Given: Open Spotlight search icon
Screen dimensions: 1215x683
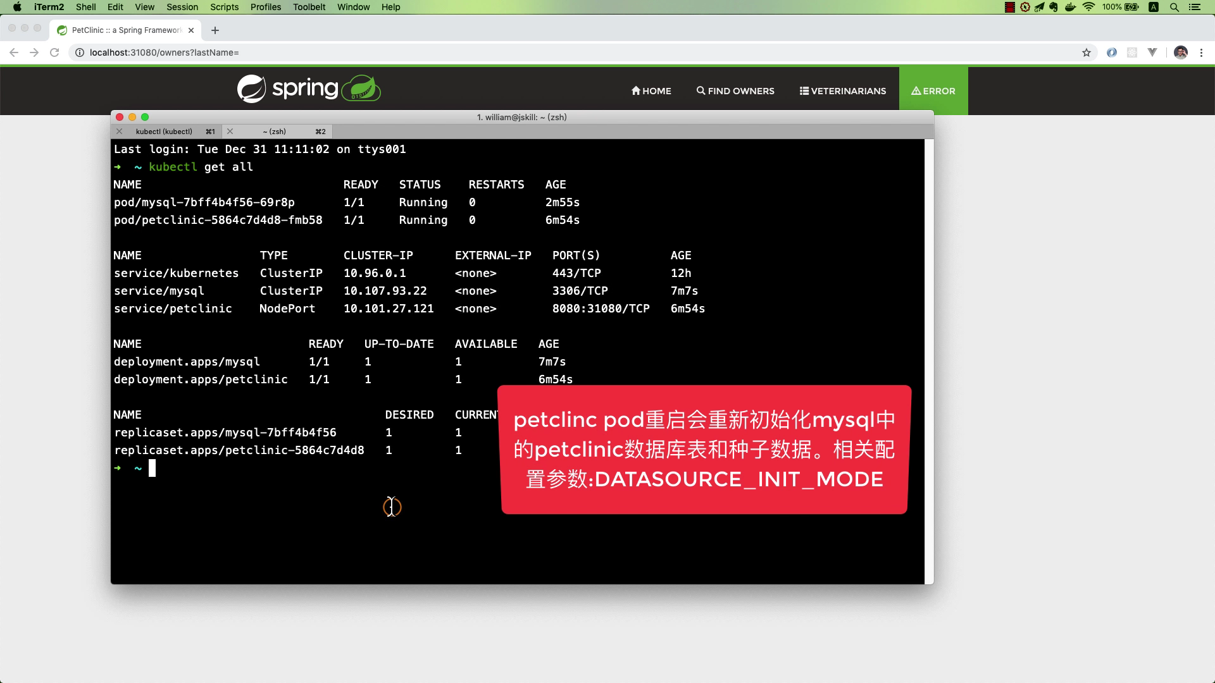Looking at the screenshot, I should tap(1174, 7).
